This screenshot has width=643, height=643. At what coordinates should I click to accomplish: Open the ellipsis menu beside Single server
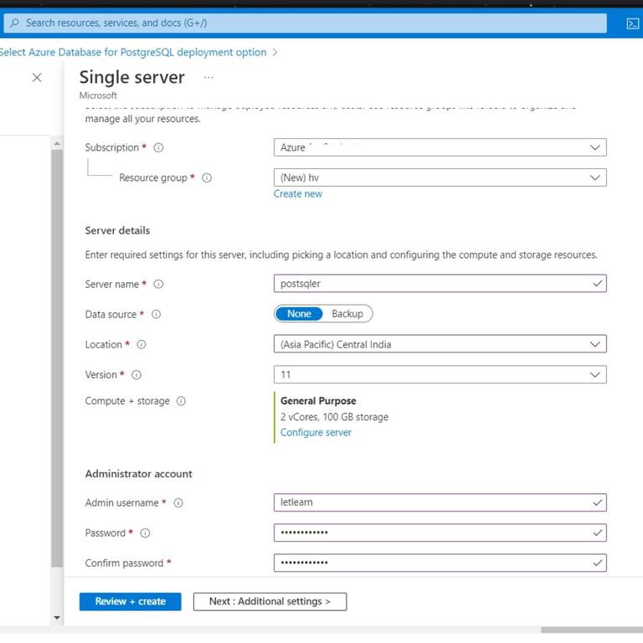coord(208,78)
